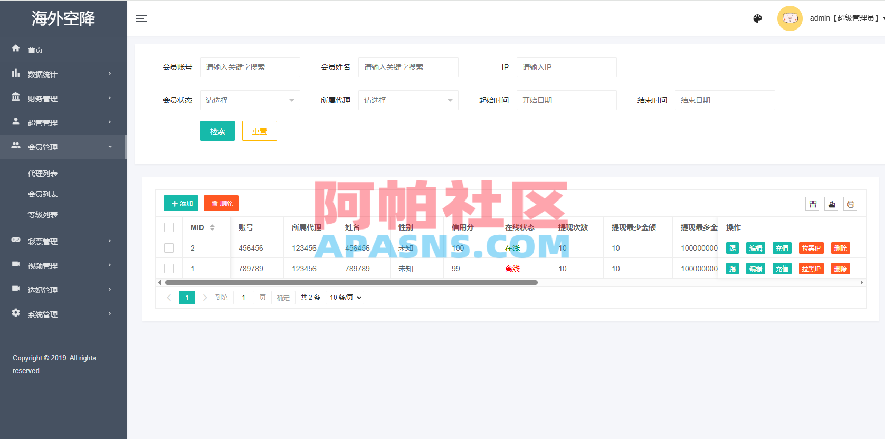Click the bar chart icon for 数据统计
The image size is (885, 439).
click(x=16, y=73)
